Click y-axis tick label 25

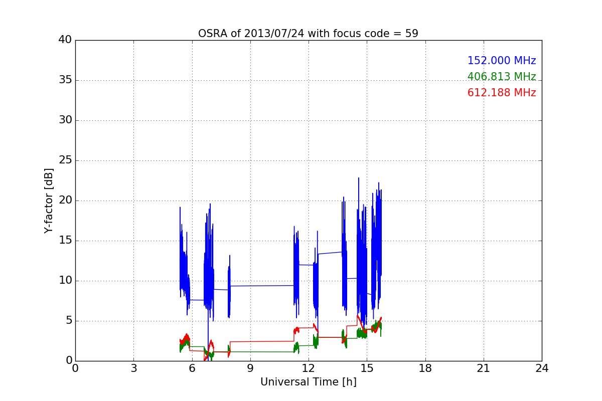(x=65, y=160)
